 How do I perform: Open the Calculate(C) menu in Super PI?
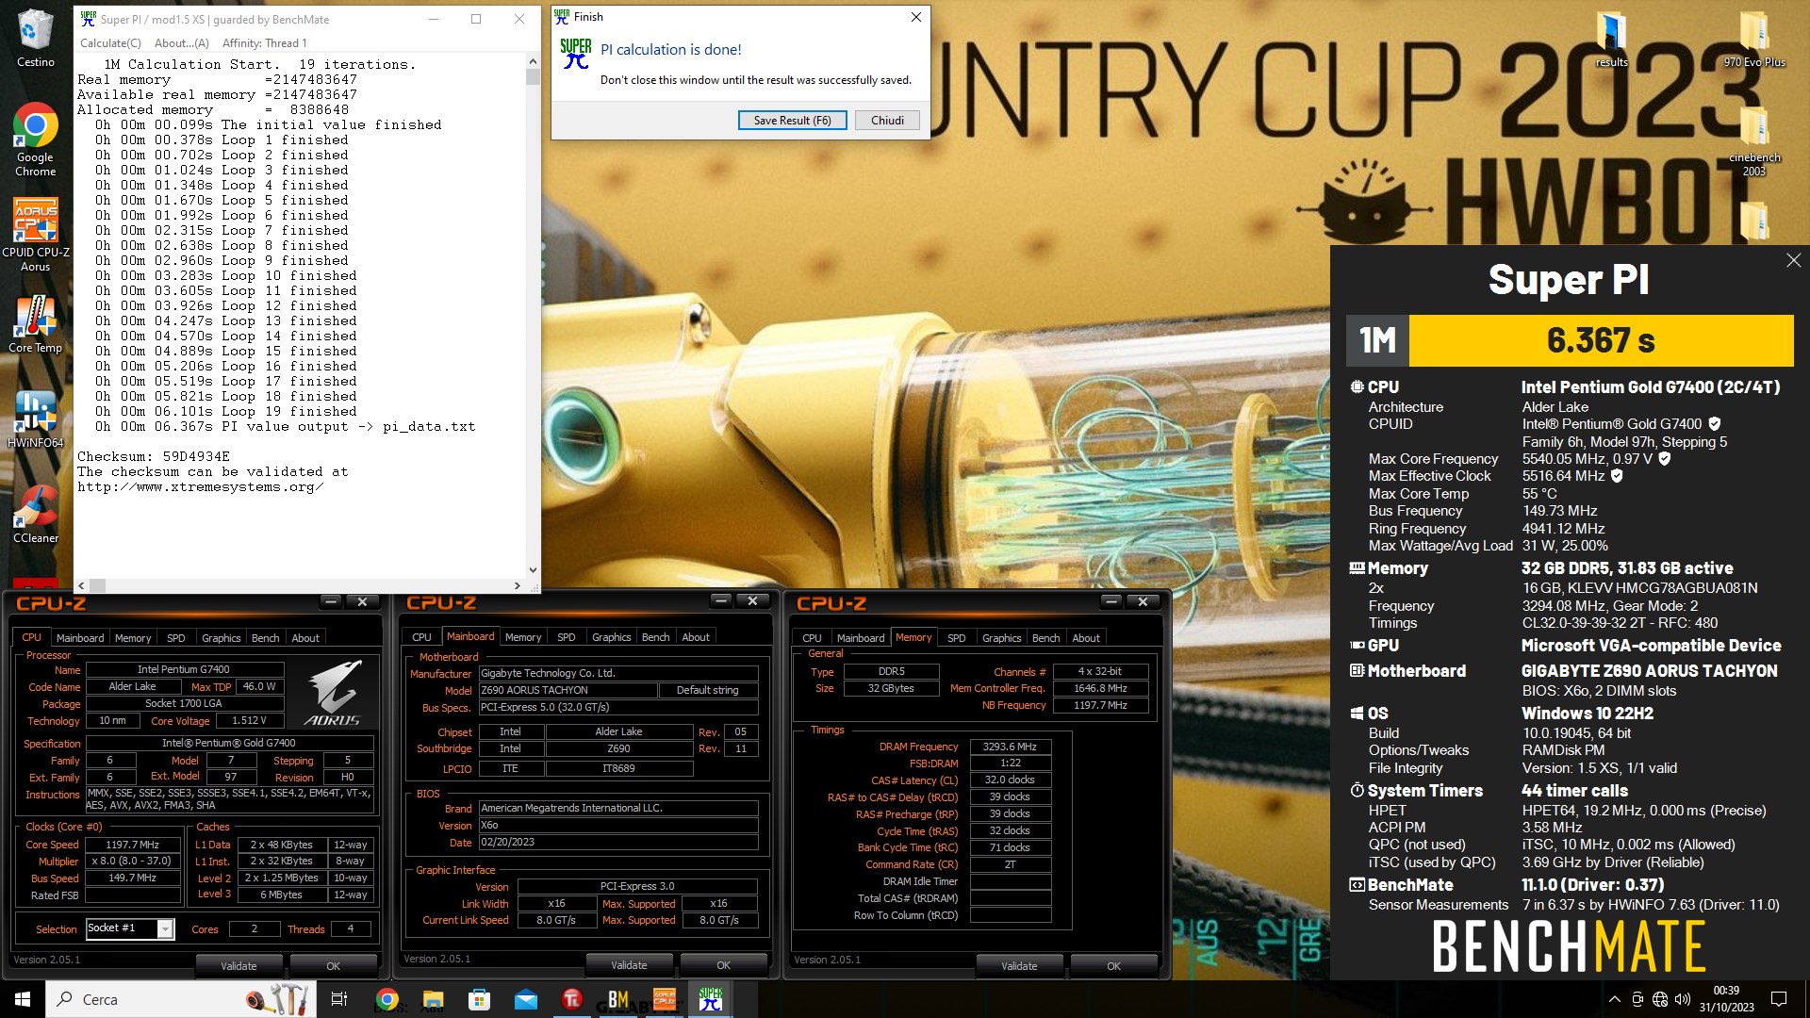[x=110, y=42]
